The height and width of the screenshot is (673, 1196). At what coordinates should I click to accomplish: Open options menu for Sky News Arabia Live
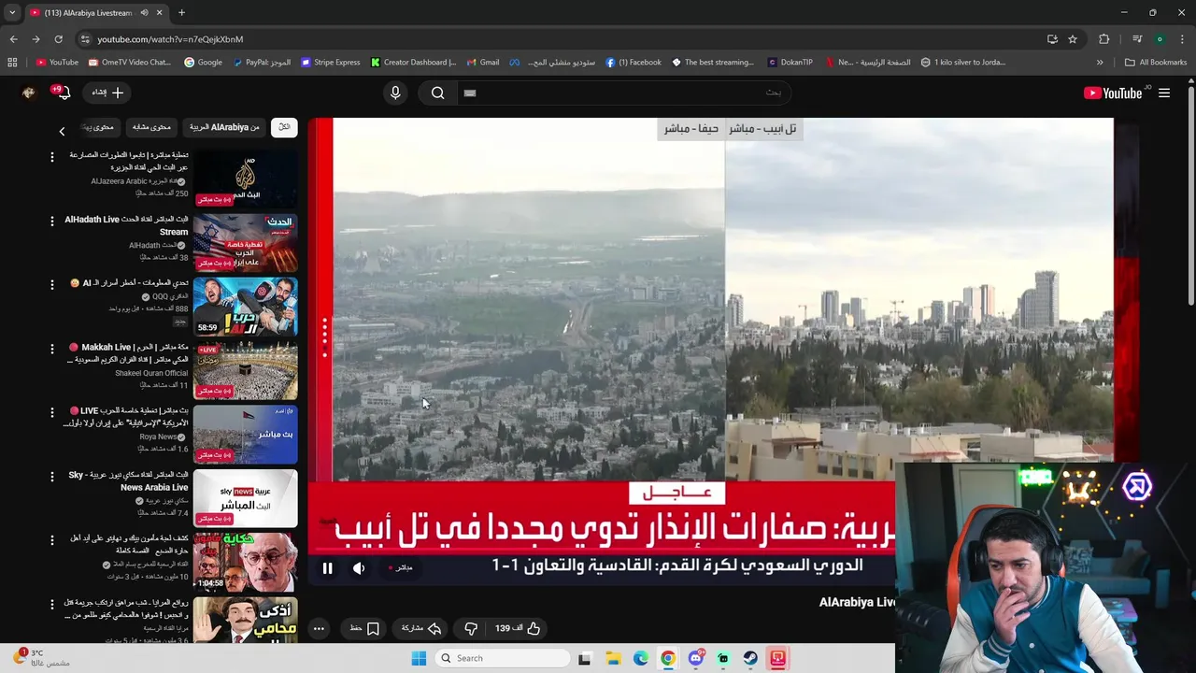(x=52, y=476)
